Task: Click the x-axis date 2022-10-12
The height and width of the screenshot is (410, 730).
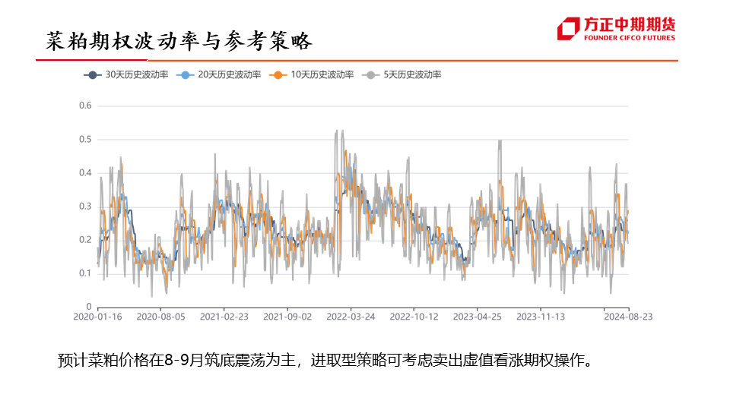Action: click(414, 317)
